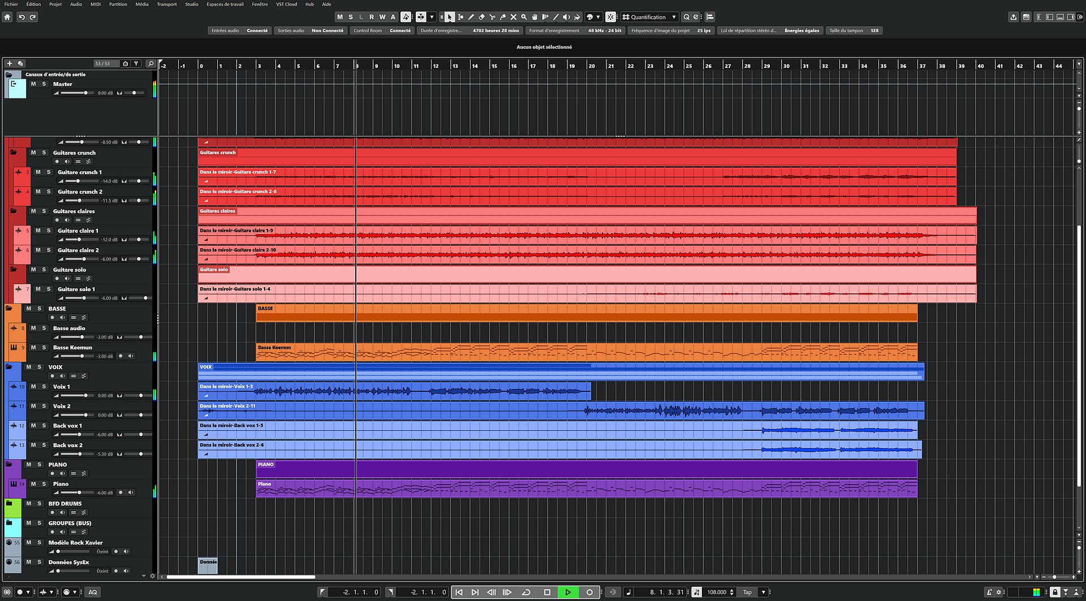Viewport: 1086px width, 601px height.
Task: Activate the Object Selection arrow tool
Action: 450,17
